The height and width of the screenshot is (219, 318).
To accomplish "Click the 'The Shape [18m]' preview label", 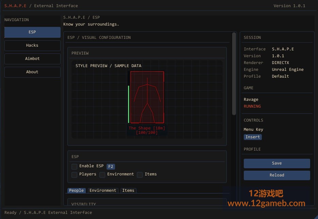I will point(147,128).
